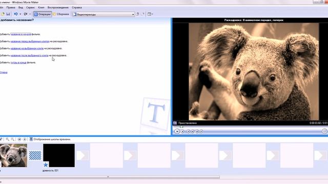Click the Next frame button in monitor
The width and height of the screenshot is (328, 184).
197,131
